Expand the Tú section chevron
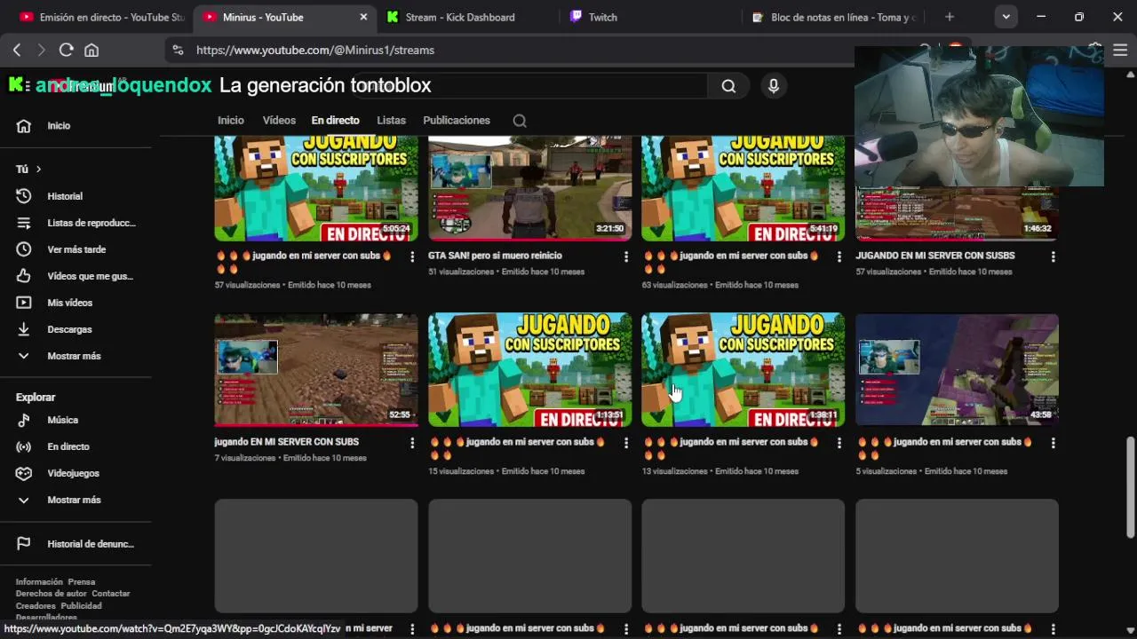1137x639 pixels. point(38,170)
